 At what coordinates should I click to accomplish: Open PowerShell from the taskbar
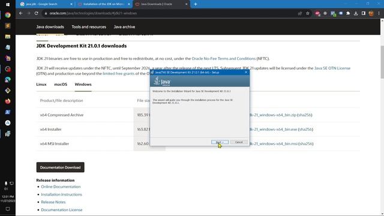click(x=8, y=112)
